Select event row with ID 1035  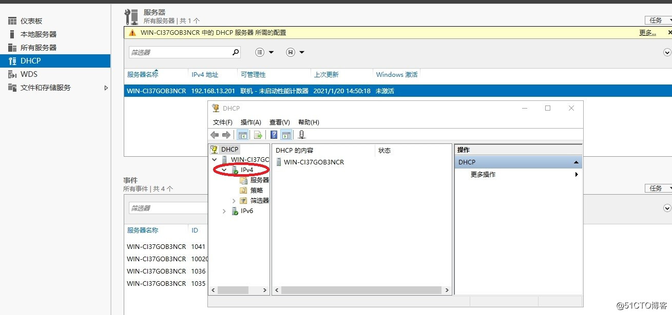coord(166,283)
